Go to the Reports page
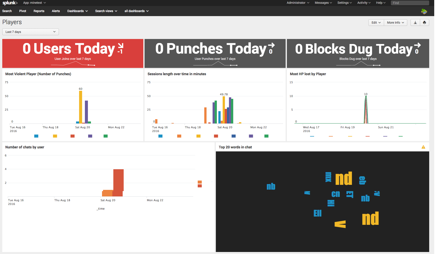This screenshot has height=254, width=437. click(x=39, y=11)
